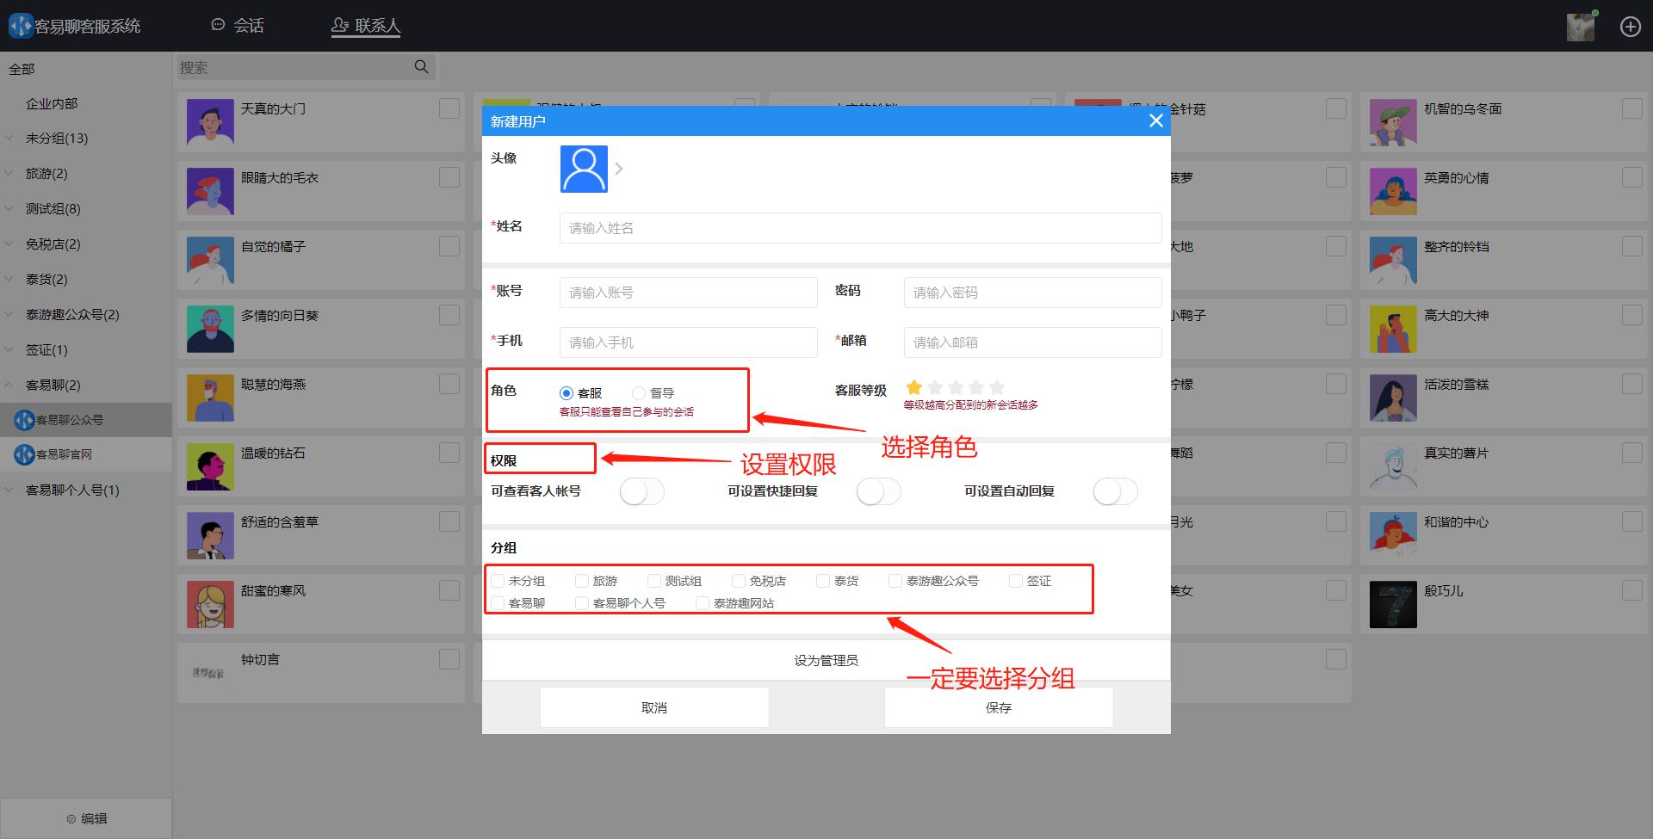Screen dimensions: 1653x839
Task: Select 客易聊公众号 channel icon in sidebar
Action: [x=24, y=420]
